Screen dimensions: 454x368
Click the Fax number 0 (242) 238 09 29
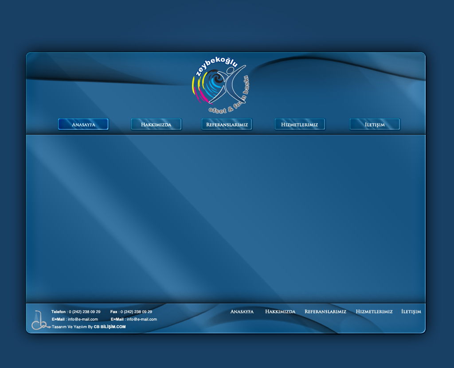(x=136, y=312)
